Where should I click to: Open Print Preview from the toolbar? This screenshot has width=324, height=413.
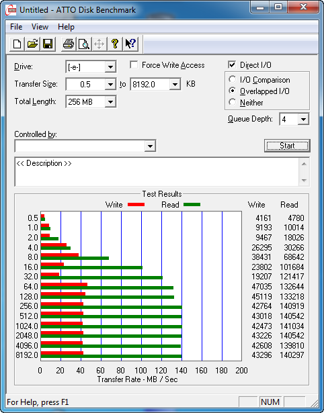tap(84, 44)
